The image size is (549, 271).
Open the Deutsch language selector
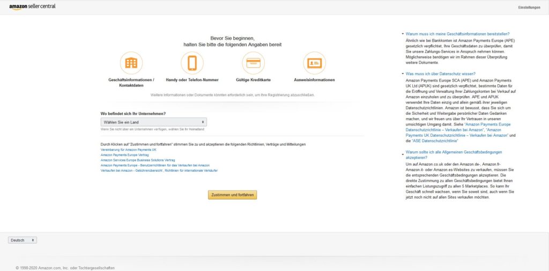click(23, 240)
